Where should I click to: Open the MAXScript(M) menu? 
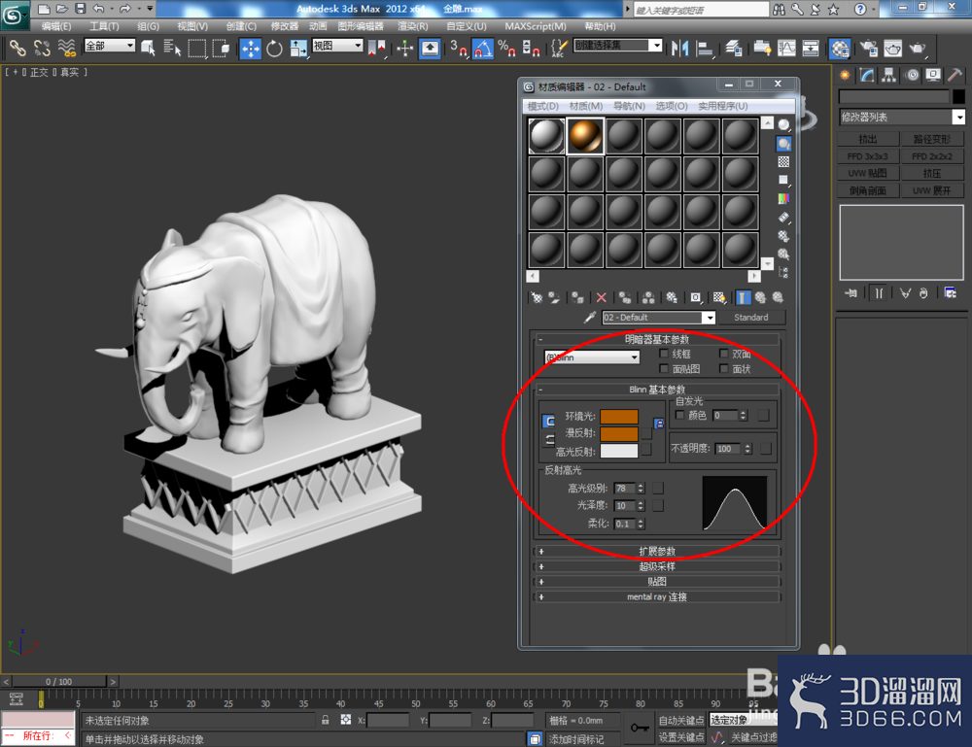[x=535, y=26]
